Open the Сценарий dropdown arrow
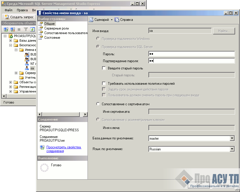The image size is (240, 192). (x=112, y=20)
